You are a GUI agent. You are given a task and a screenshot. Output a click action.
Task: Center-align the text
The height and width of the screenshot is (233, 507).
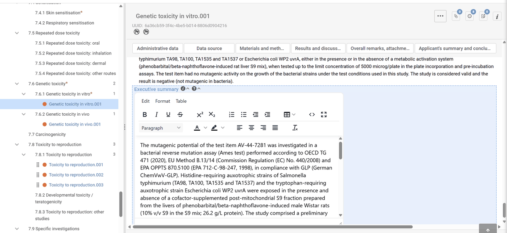click(x=252, y=128)
